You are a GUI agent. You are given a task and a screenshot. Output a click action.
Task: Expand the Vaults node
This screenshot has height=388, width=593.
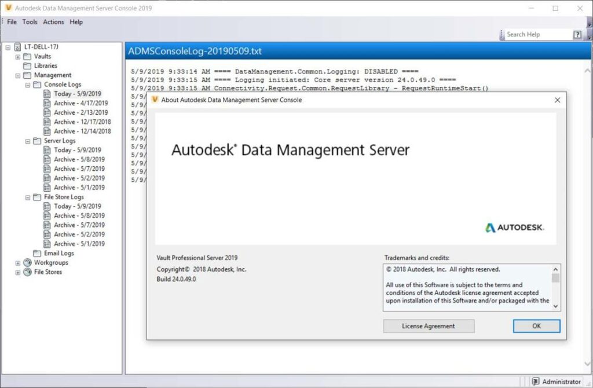[x=18, y=57]
